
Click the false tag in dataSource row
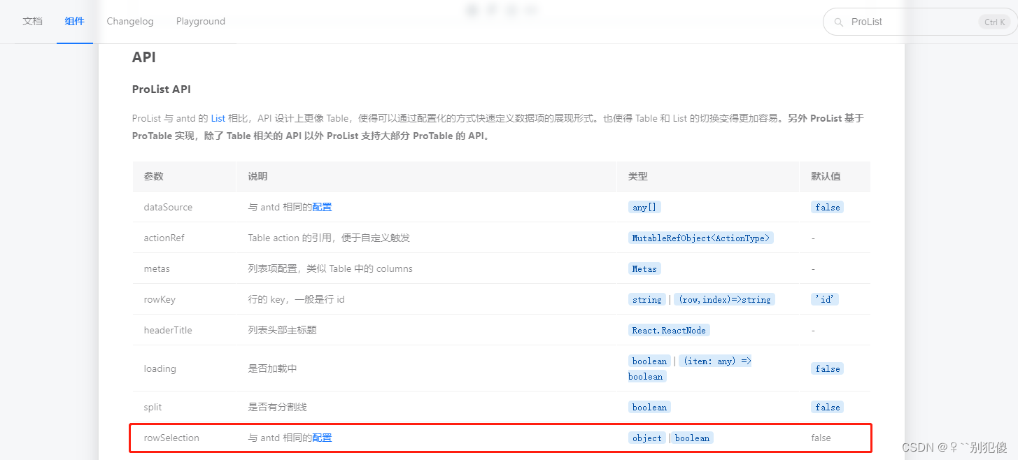[x=827, y=207]
